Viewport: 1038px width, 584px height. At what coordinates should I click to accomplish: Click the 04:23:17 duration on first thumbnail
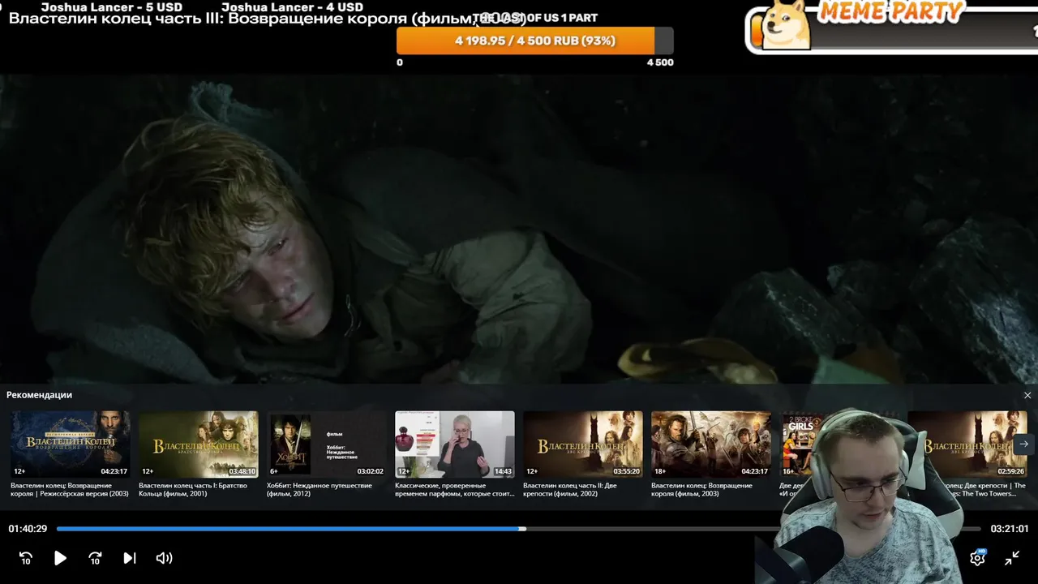(114, 470)
